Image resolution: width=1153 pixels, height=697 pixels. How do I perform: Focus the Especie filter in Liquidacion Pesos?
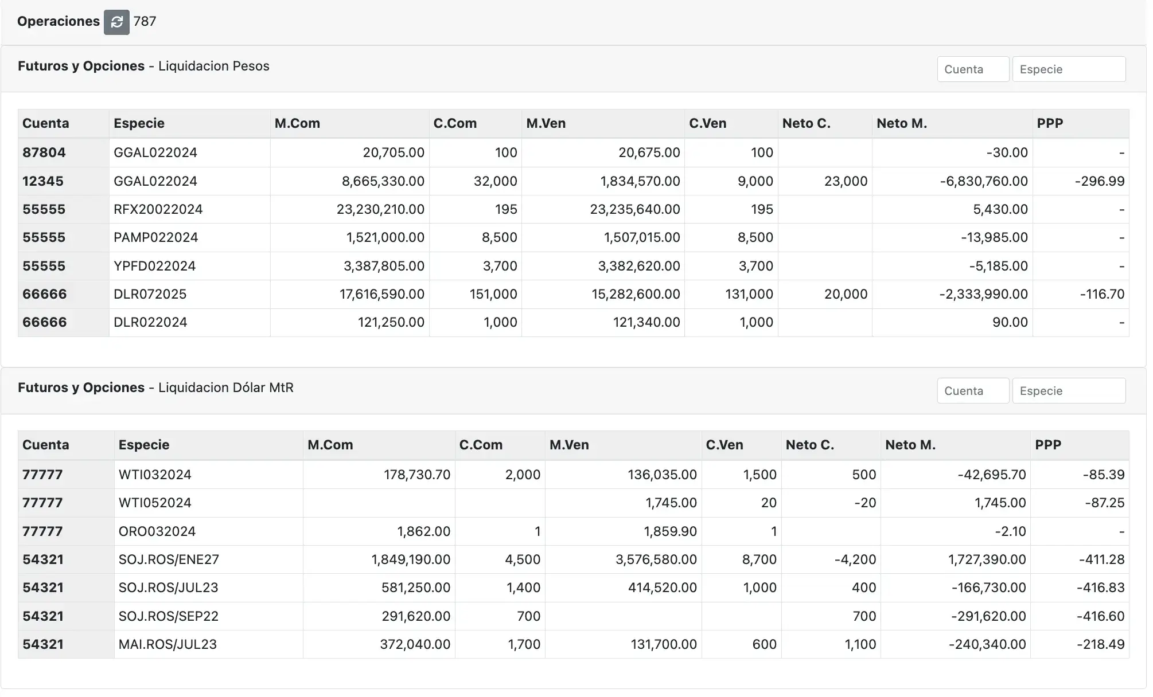coord(1068,69)
